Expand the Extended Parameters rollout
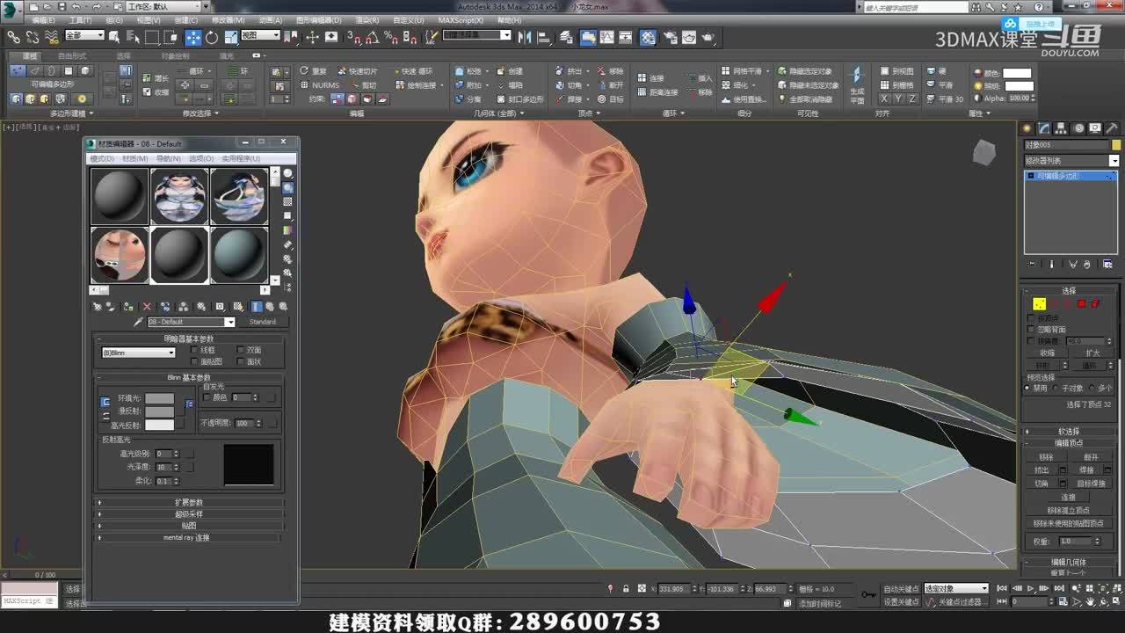1125x633 pixels. 189,503
